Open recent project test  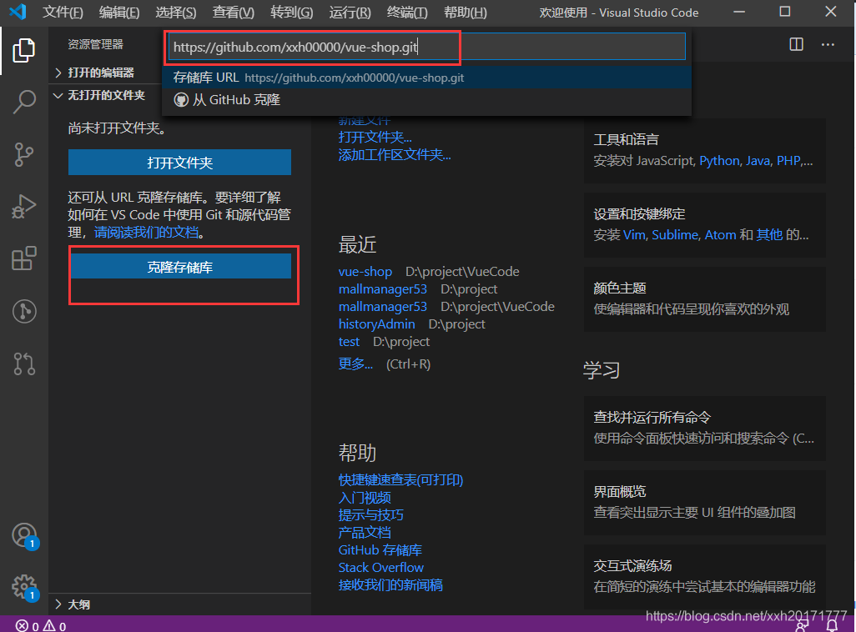(x=349, y=341)
